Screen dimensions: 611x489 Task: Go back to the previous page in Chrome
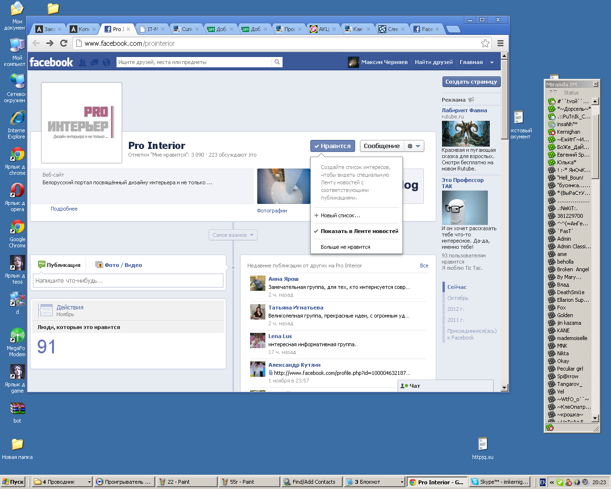pos(36,43)
